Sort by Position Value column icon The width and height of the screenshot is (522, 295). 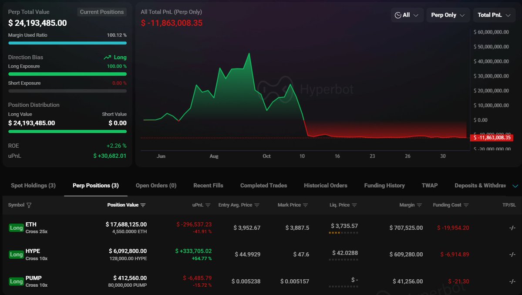tap(143, 205)
